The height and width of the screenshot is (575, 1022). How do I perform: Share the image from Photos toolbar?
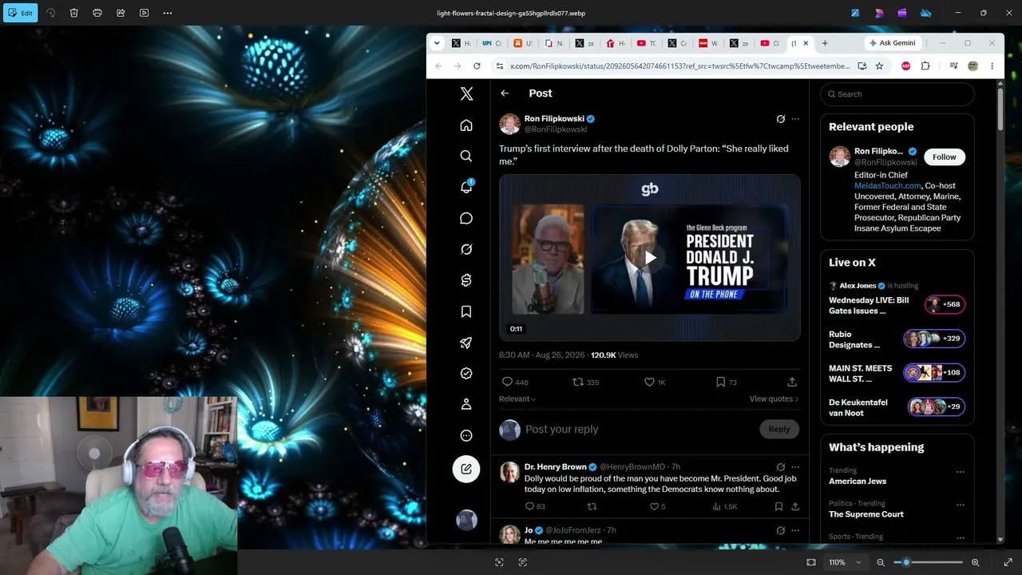point(121,13)
